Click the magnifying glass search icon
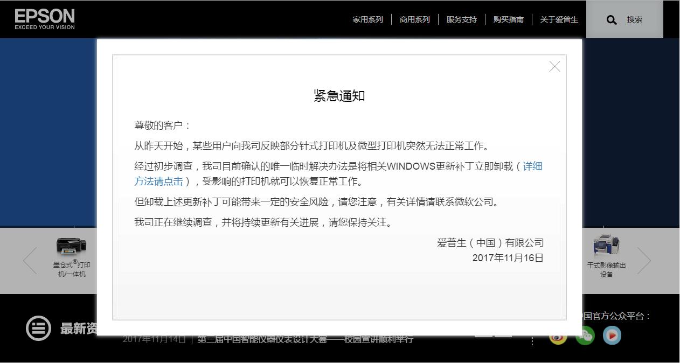Image resolution: width=680 pixels, height=363 pixels. pos(612,19)
